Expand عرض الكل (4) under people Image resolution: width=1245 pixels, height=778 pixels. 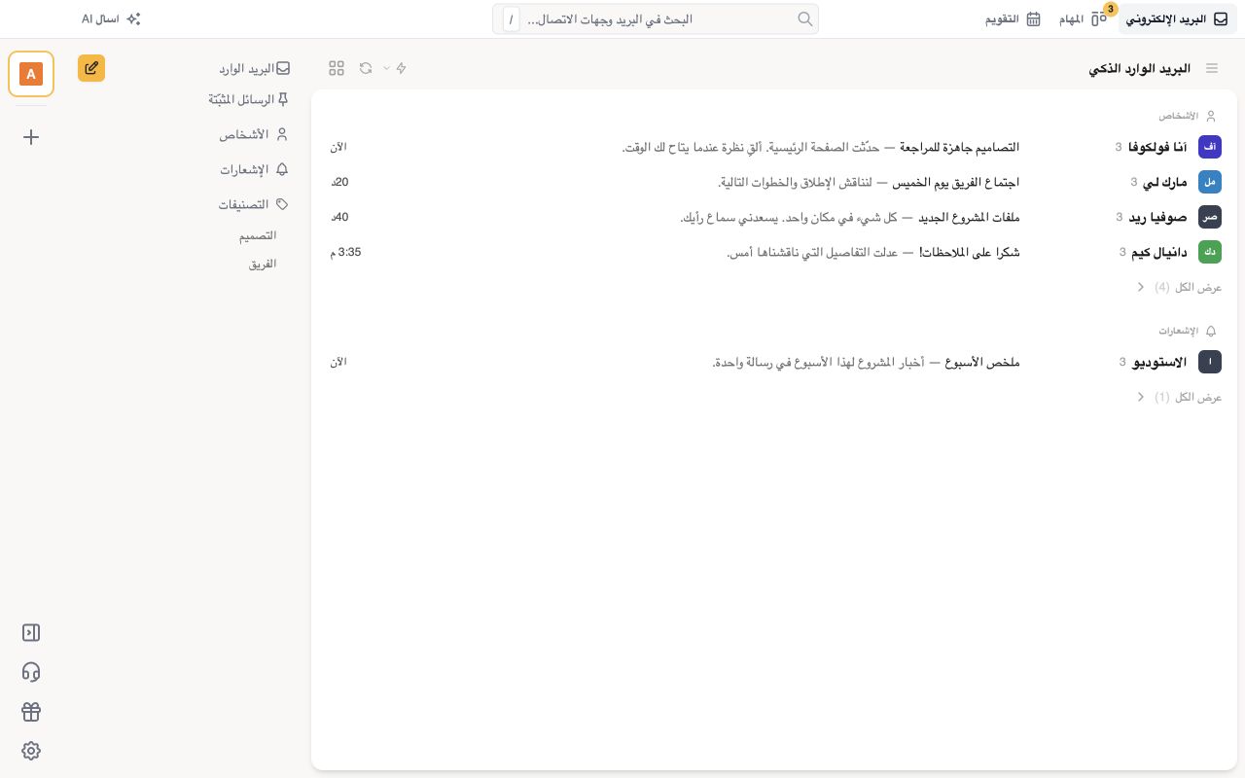[x=1179, y=288]
